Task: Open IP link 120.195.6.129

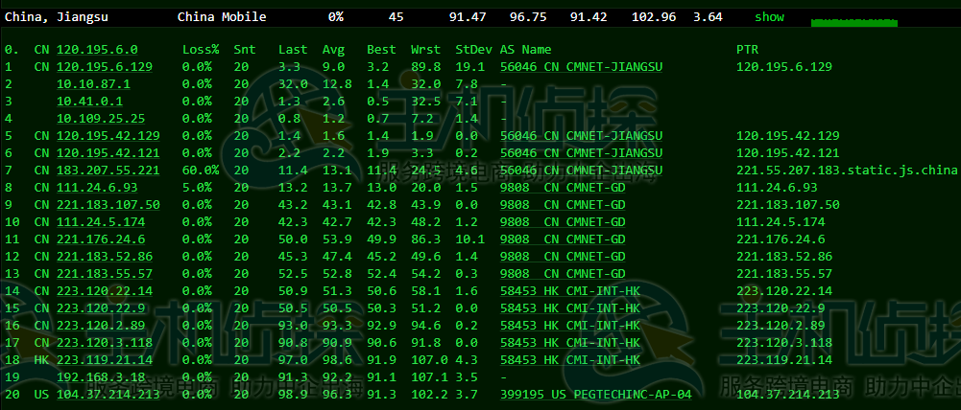Action: coord(105,67)
